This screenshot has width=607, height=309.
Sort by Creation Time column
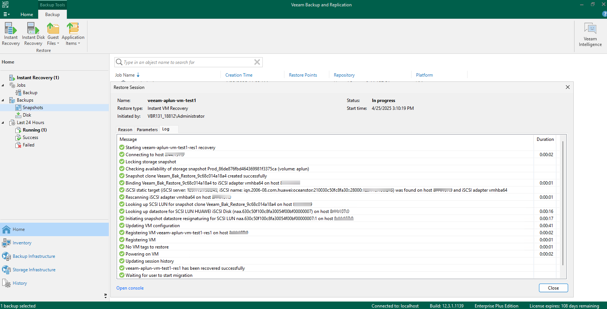tap(239, 75)
